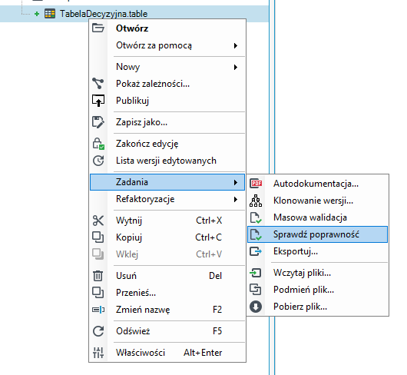Select Lista wersji edytowanych entry
Viewport: 407px width, 375px height.
pos(167,161)
